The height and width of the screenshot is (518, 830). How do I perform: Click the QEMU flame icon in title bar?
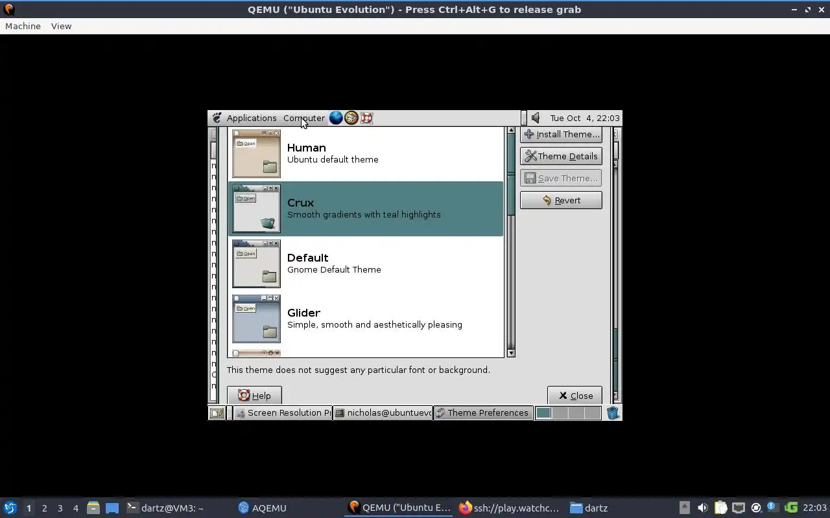click(x=9, y=9)
